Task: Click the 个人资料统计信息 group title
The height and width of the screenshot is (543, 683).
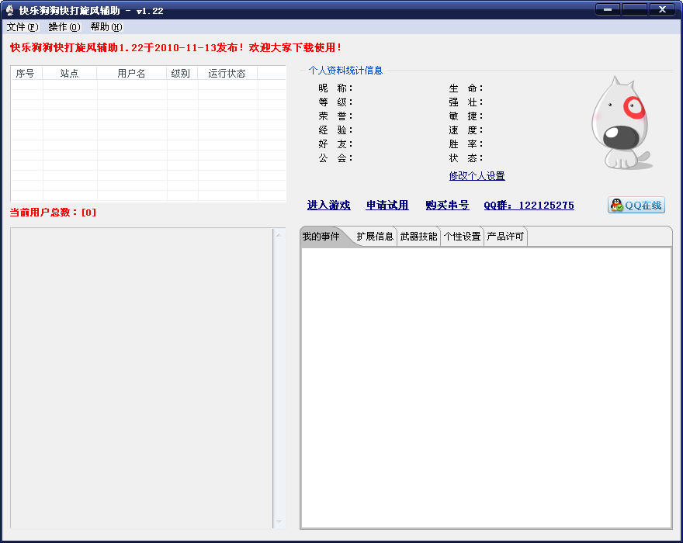Action: point(345,71)
